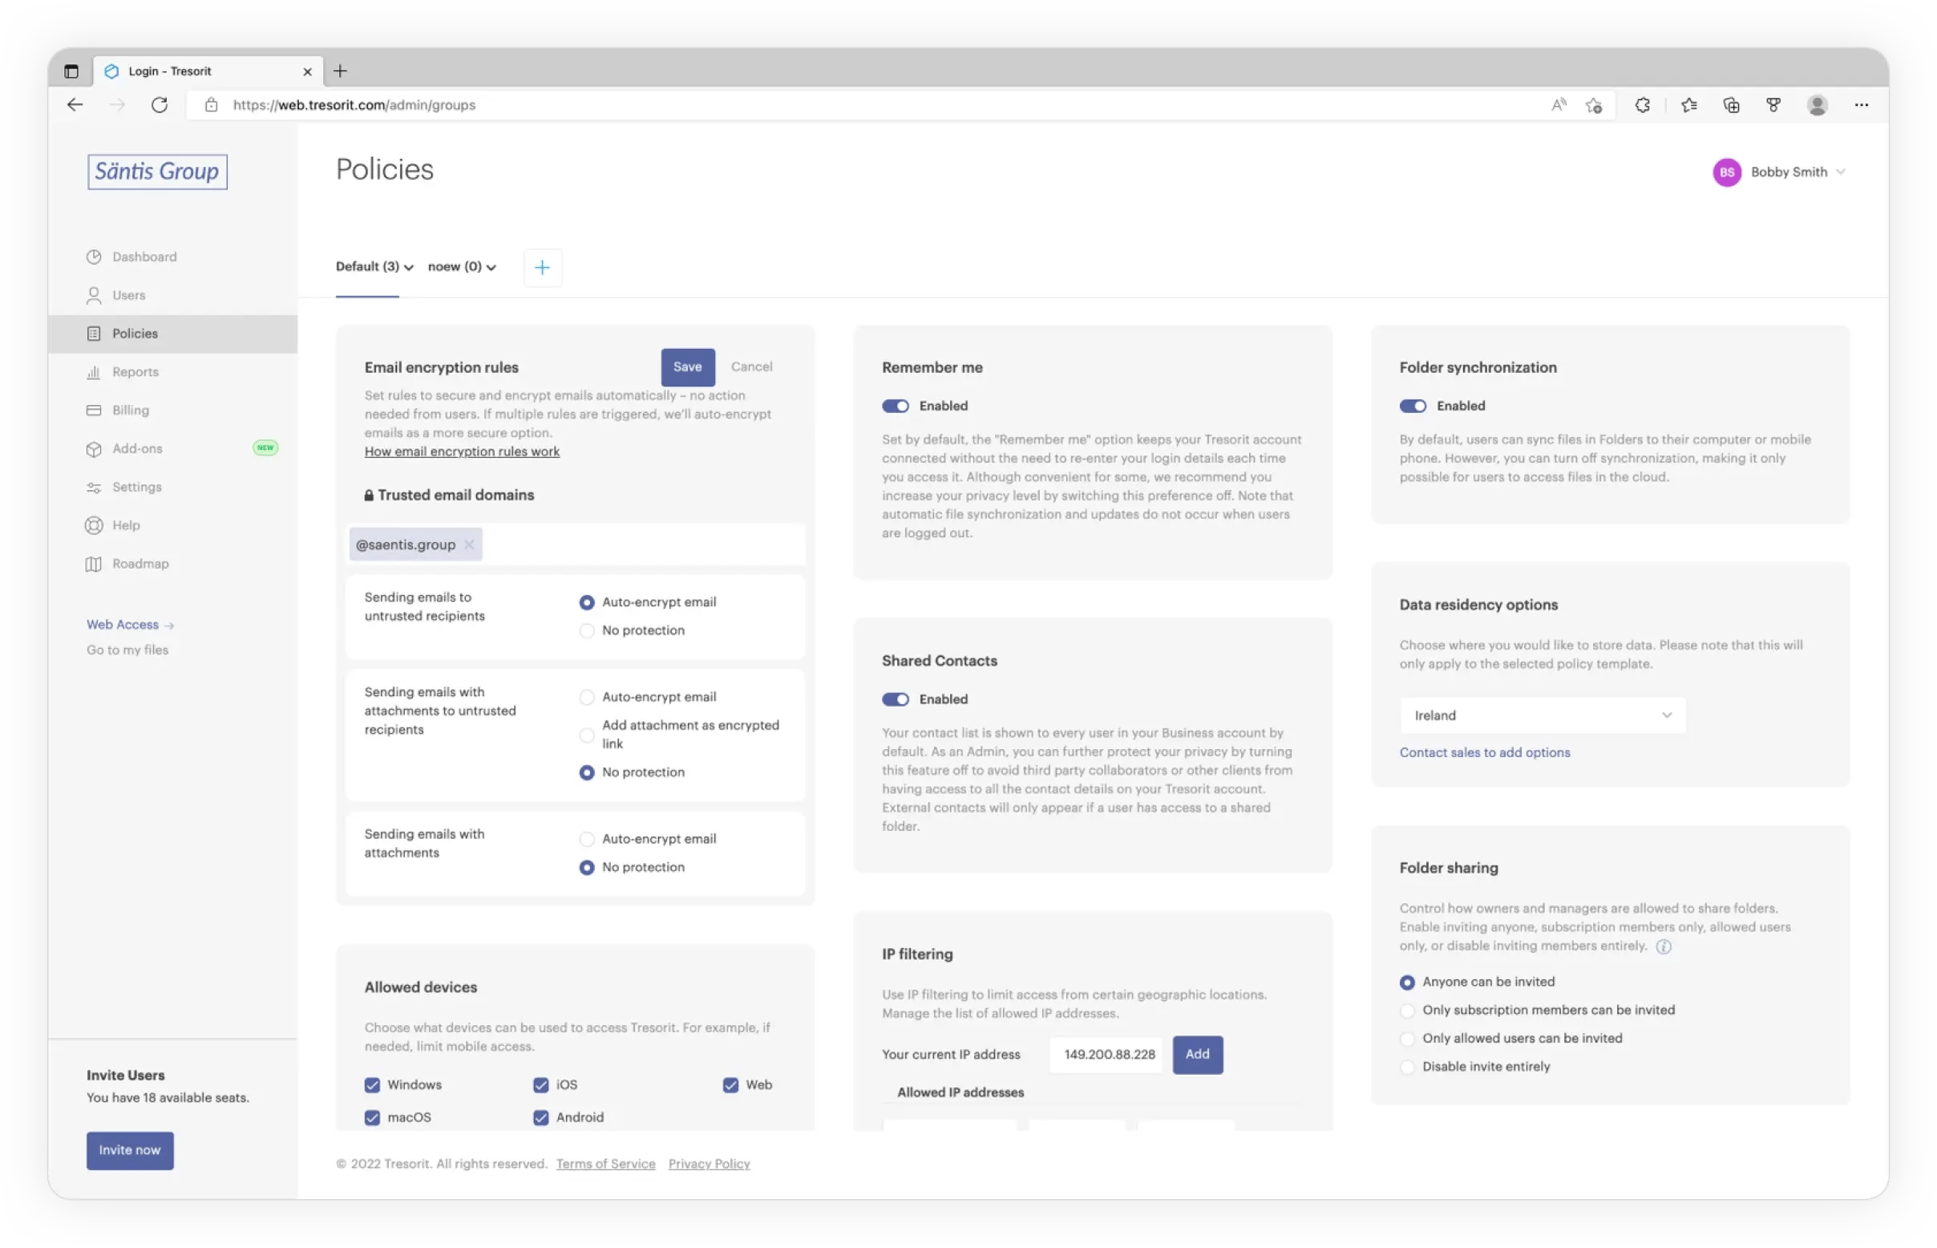Click the BS user avatar

[1726, 172]
